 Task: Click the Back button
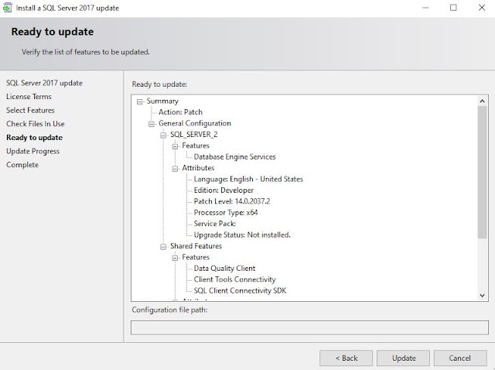346,358
